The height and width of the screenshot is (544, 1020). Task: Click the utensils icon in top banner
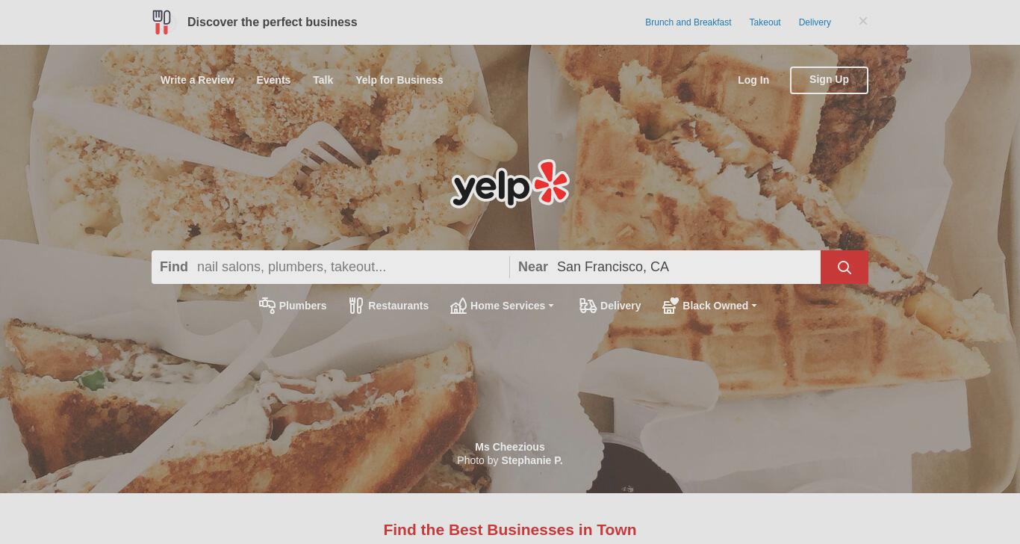[x=161, y=22]
